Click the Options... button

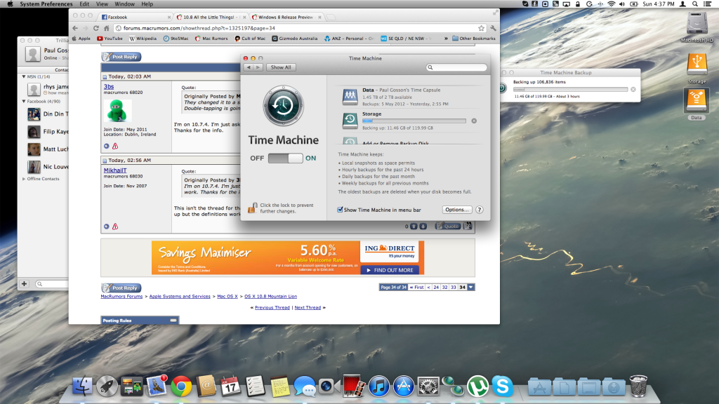point(457,209)
